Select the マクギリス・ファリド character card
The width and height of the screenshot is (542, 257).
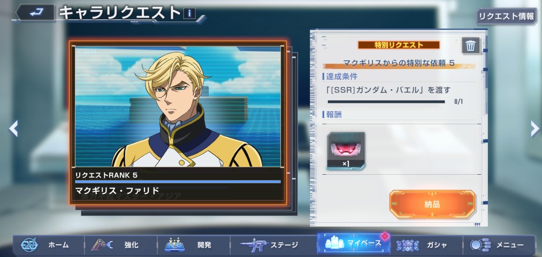tap(178, 122)
